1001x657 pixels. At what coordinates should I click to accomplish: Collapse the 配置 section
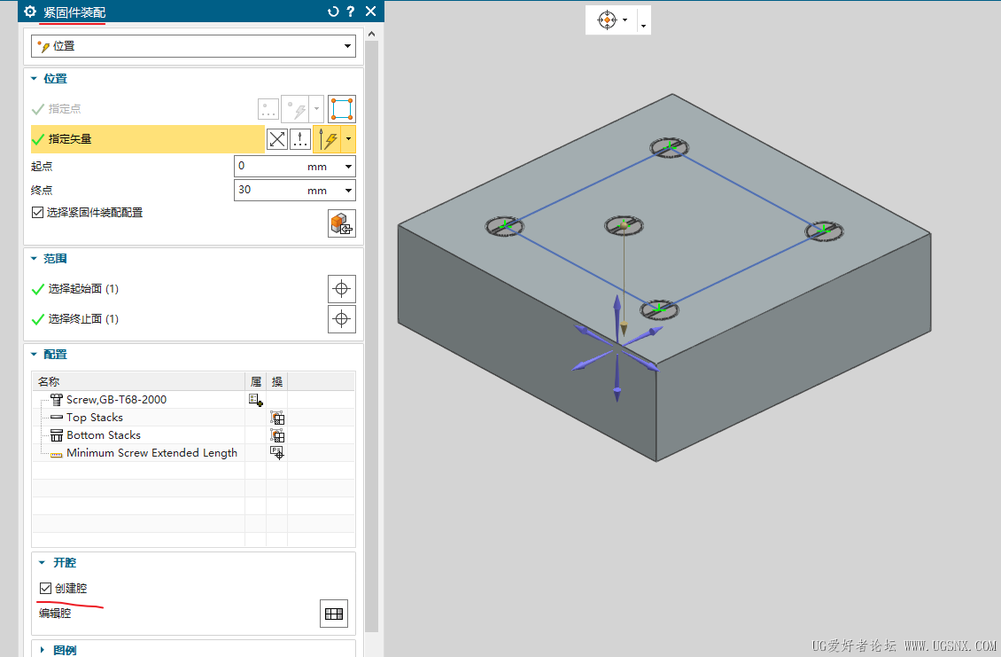pos(34,355)
